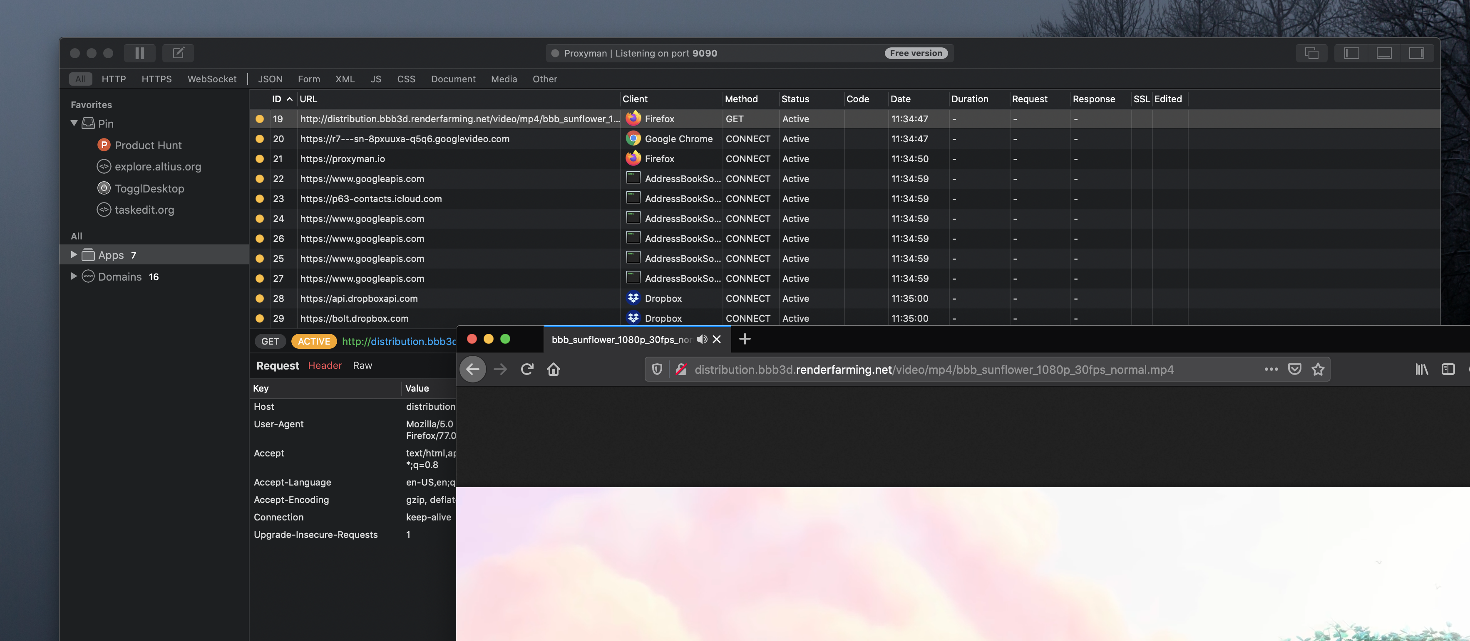Toggle the bottom panel layout icon
Image resolution: width=1470 pixels, height=641 pixels.
[x=1384, y=53]
